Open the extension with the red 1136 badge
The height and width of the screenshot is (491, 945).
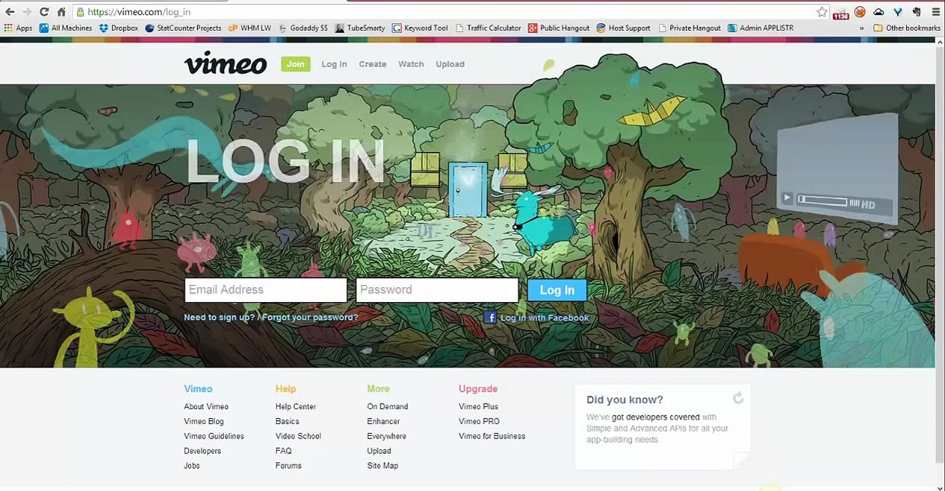[841, 12]
